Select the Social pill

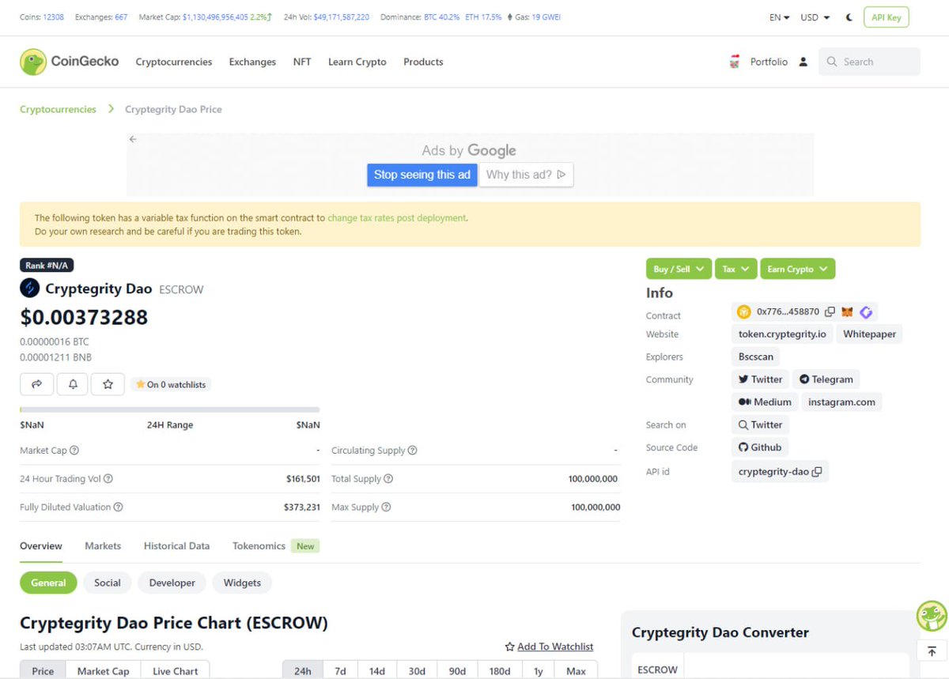click(x=108, y=583)
